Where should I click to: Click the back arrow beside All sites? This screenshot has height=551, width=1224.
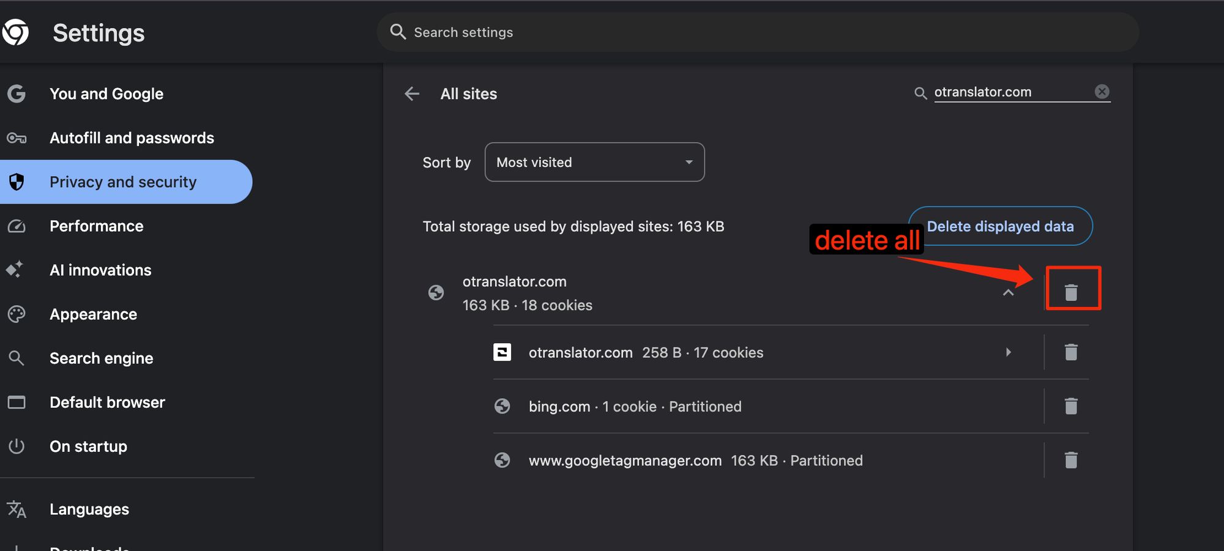click(x=412, y=94)
